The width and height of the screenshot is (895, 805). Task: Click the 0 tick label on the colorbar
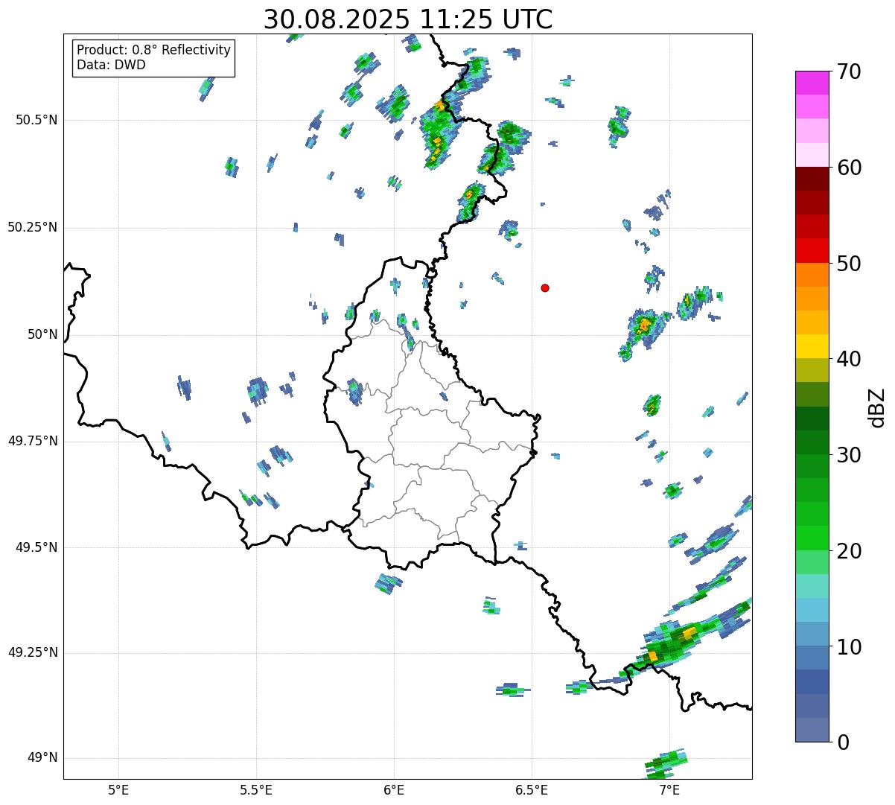(843, 742)
